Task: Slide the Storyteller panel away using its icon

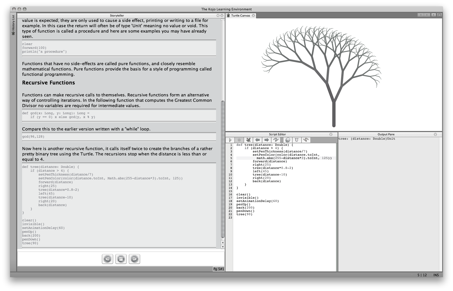Action: [218, 16]
